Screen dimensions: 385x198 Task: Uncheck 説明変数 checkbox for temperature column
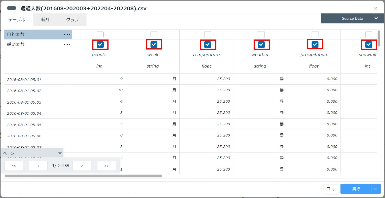pyautogui.click(x=208, y=44)
